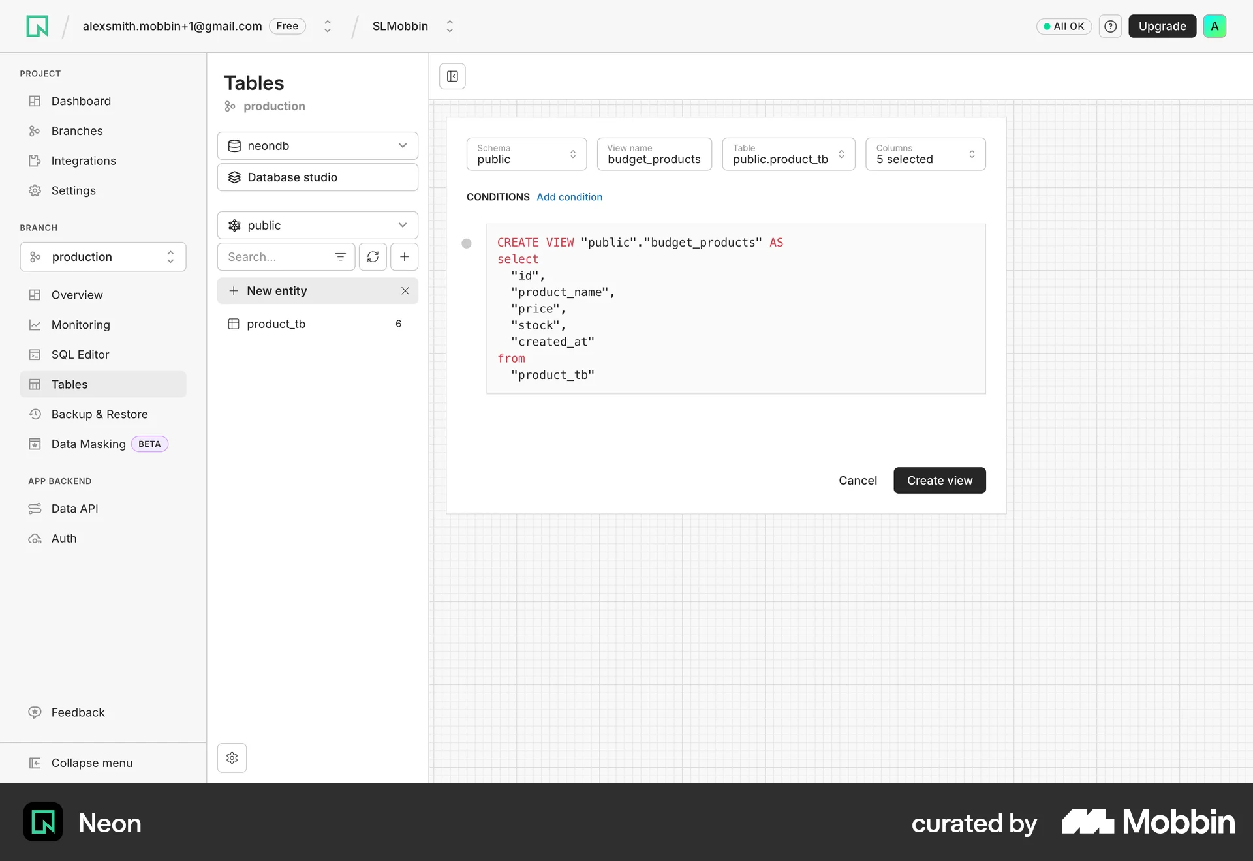Select the product_tb table row
Viewport: 1253px width, 861px height.
(318, 324)
